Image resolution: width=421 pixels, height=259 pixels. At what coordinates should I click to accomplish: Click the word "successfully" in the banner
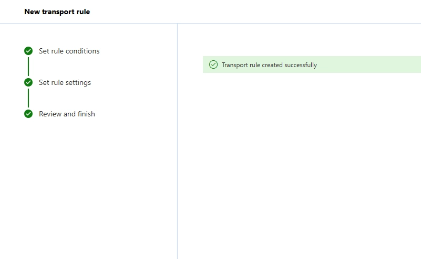tap(301, 65)
